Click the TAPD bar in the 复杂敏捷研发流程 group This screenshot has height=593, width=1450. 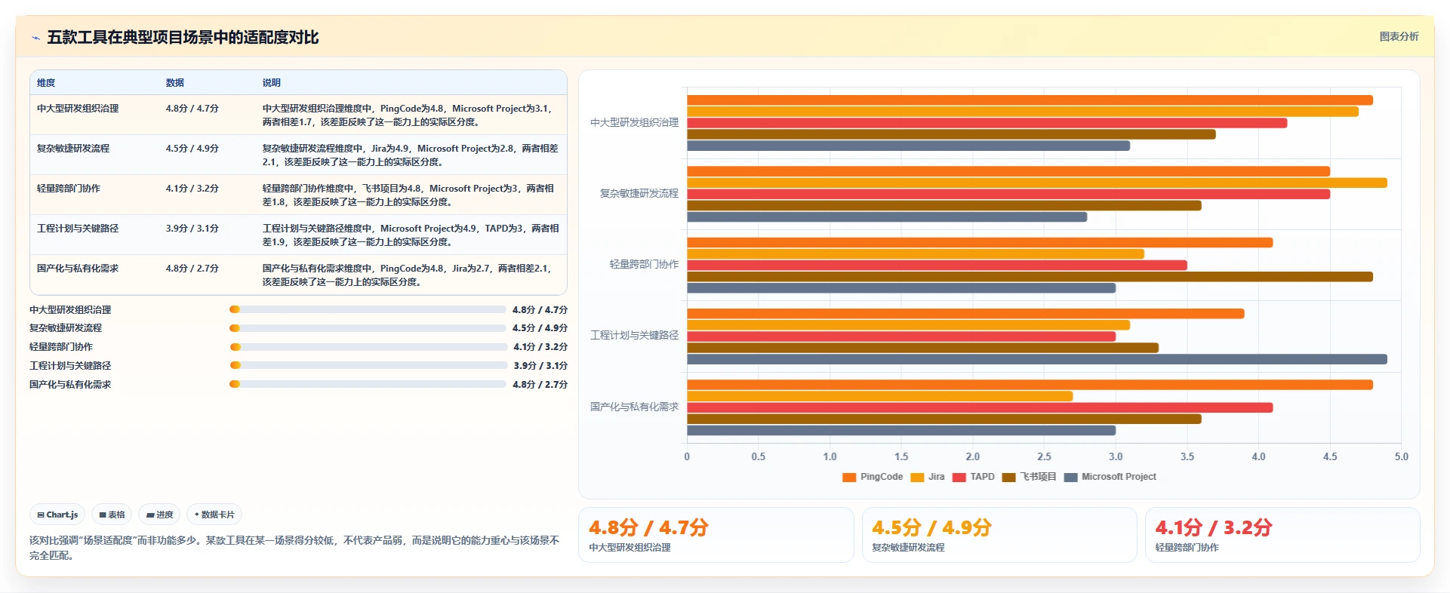[x=1008, y=194]
